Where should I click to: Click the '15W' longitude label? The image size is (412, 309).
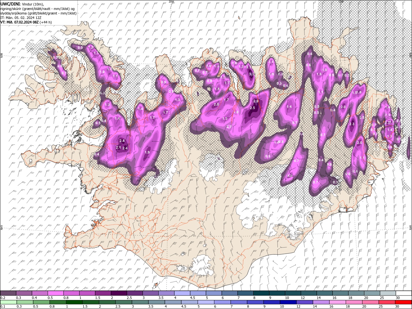[x=341, y=1]
